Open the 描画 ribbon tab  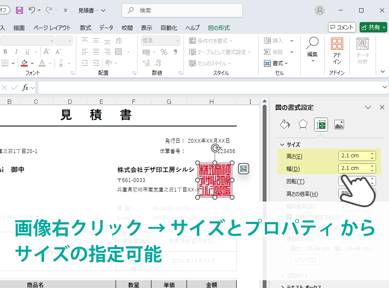click(x=19, y=28)
